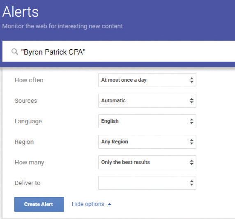Screen dimensions: 235x219
Task: Click the arrows icon on How often select
Action: pyautogui.click(x=191, y=80)
